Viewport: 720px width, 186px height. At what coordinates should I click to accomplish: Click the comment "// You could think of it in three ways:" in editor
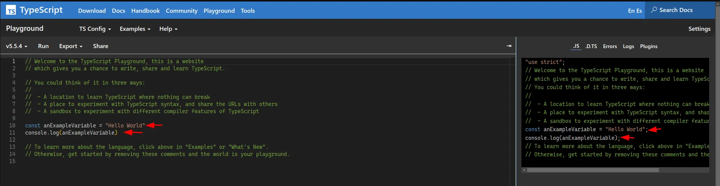tap(85, 83)
